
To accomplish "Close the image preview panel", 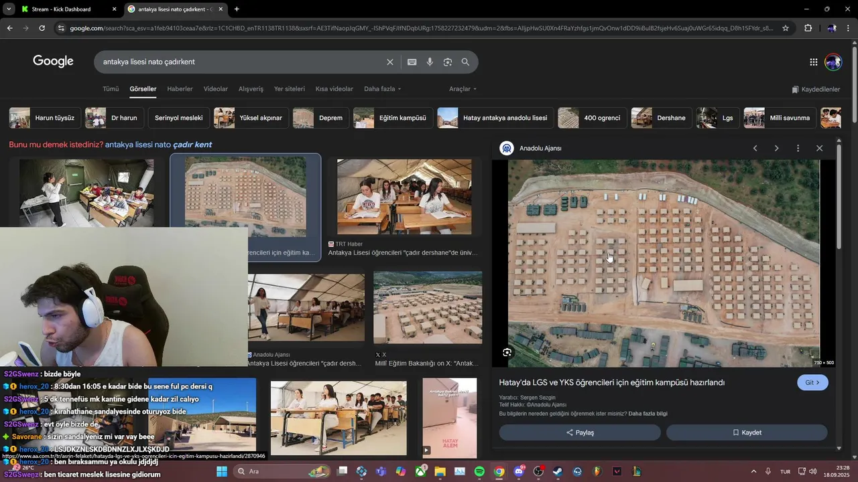I will [x=819, y=148].
